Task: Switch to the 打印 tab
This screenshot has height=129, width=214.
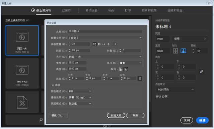Action: click(128, 10)
